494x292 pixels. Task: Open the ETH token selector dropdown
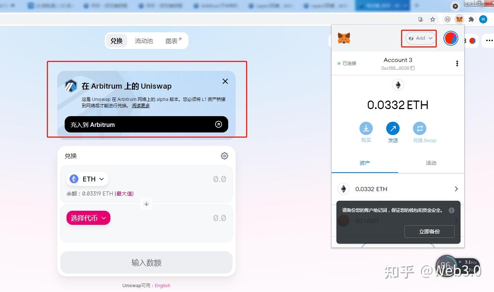pos(87,179)
